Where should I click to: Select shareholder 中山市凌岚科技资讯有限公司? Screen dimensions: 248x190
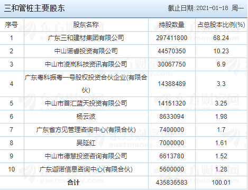click(86, 64)
